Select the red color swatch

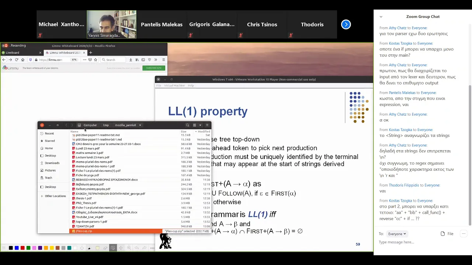tap(22, 248)
